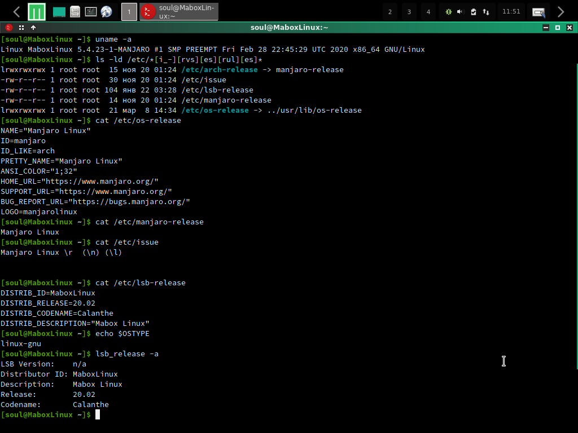Click the '/etc/lsb-release' listing row
This screenshot has width=578, height=433.
[x=127, y=90]
